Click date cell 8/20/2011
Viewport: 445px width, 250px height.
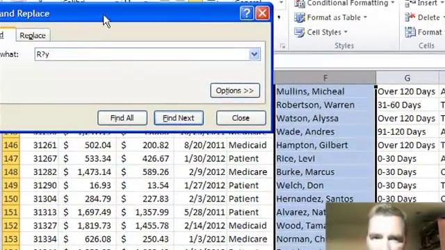[x=200, y=145]
